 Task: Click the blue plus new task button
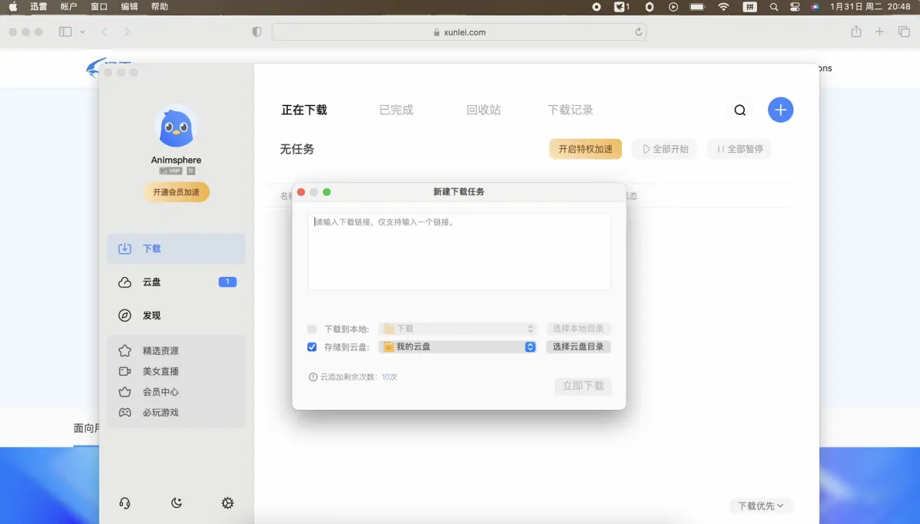tap(780, 110)
